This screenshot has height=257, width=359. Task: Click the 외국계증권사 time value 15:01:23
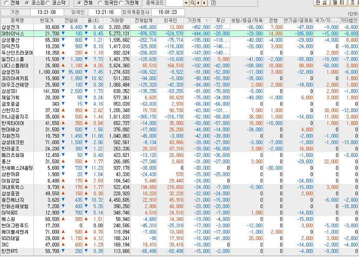tap(168, 12)
